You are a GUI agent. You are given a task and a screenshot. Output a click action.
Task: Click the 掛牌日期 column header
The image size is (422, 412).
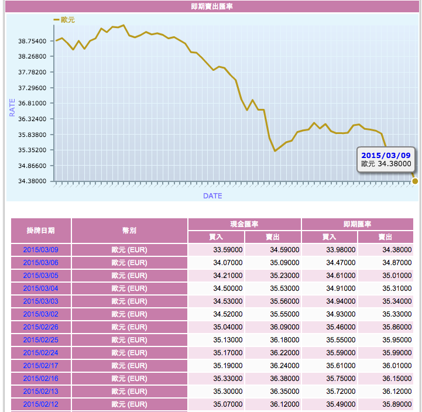pyautogui.click(x=41, y=231)
